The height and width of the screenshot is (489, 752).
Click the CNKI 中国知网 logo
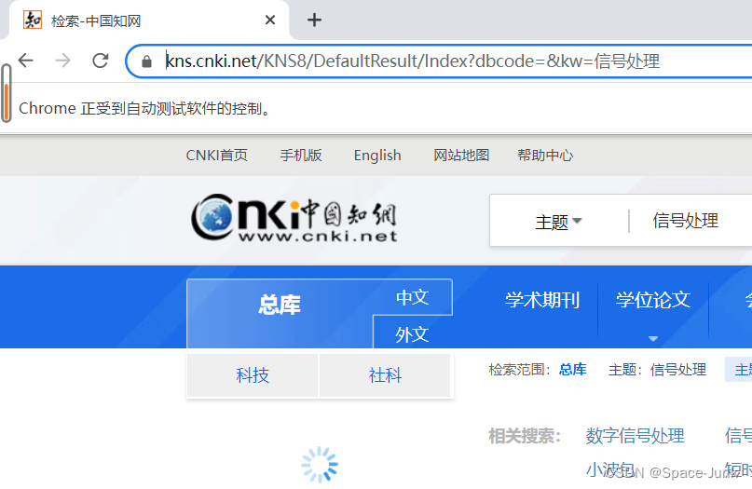pos(294,217)
